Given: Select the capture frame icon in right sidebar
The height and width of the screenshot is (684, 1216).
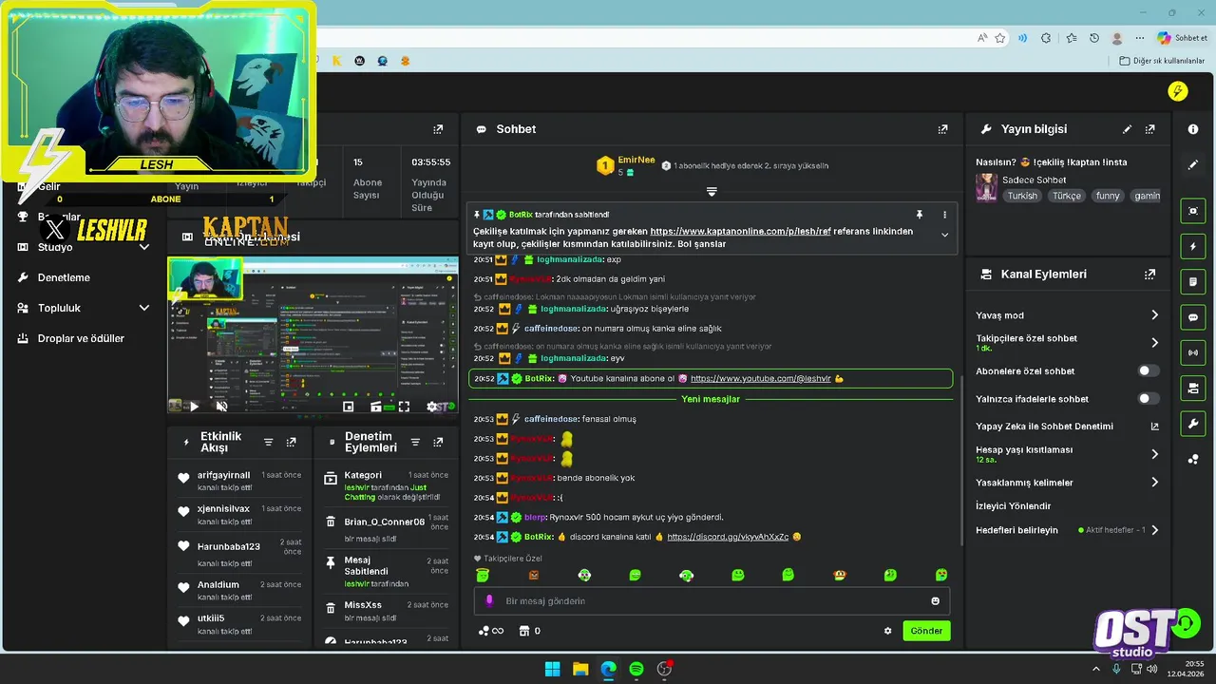Looking at the screenshot, I should pos(1193,211).
